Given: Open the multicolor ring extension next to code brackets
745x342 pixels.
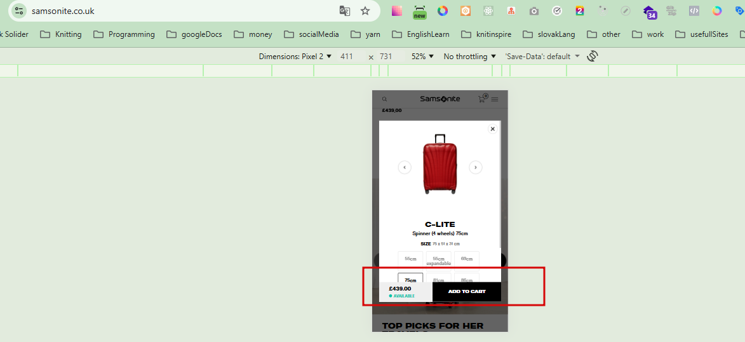Looking at the screenshot, I should pyautogui.click(x=717, y=11).
